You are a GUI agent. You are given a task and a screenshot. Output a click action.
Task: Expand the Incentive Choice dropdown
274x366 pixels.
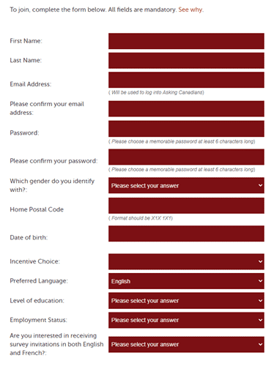pyautogui.click(x=186, y=261)
